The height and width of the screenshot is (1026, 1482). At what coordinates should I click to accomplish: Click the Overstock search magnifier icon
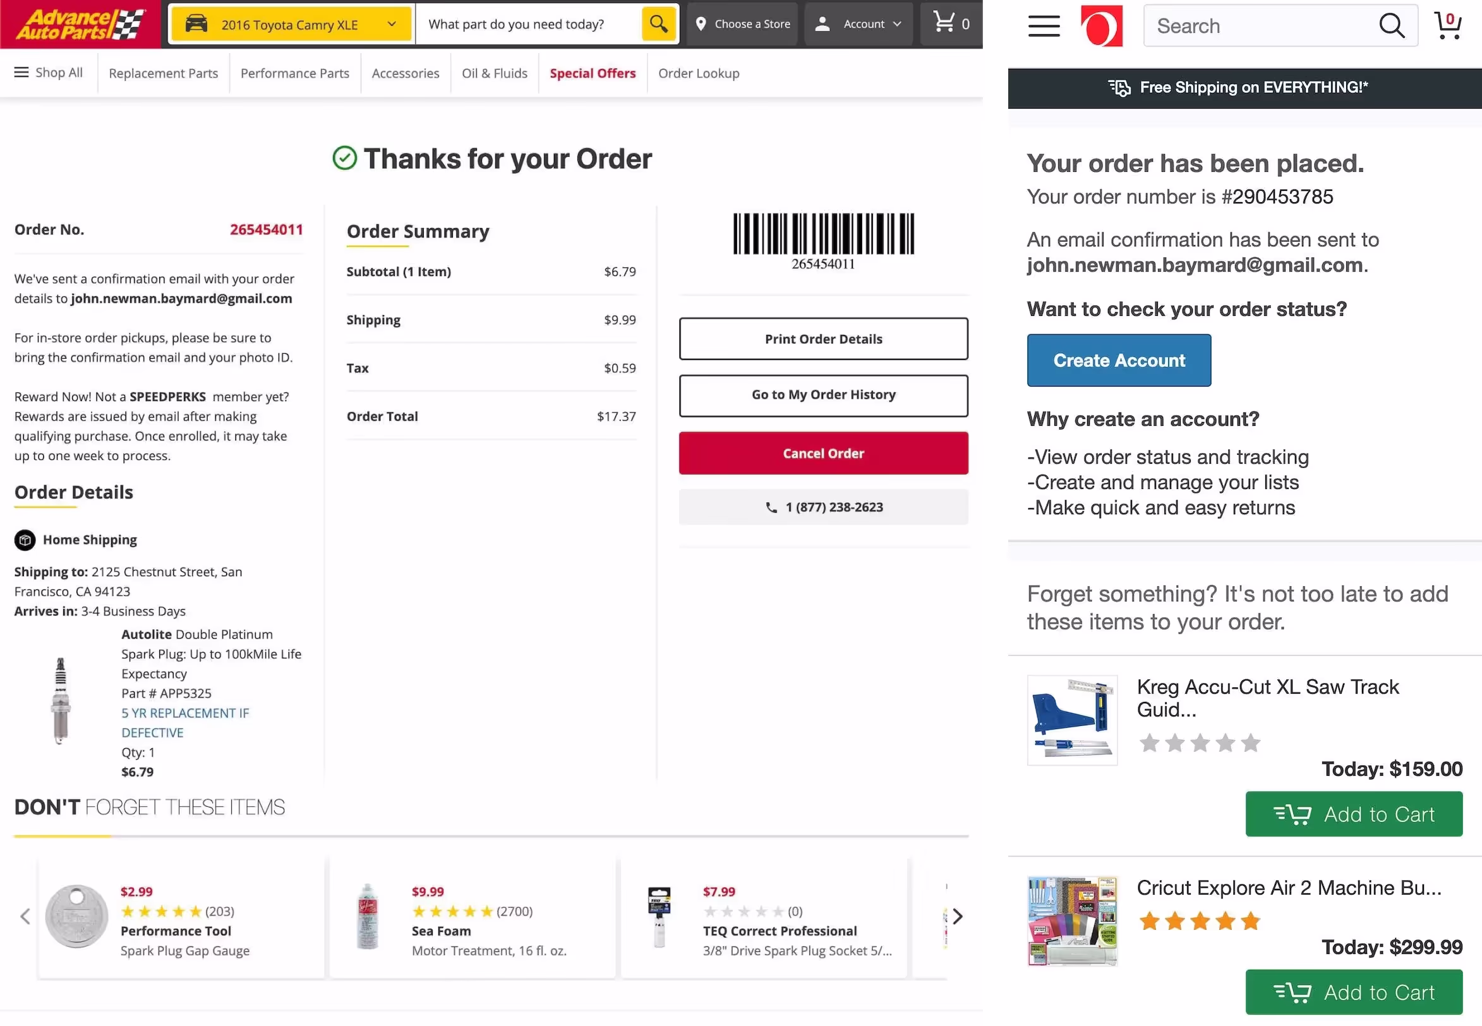click(1391, 27)
